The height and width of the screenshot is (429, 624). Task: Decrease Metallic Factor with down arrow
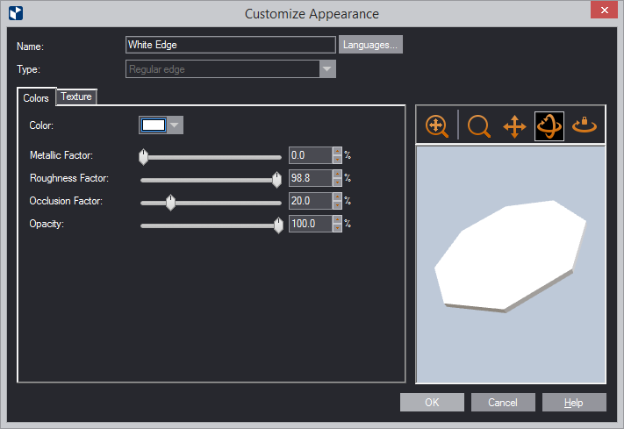click(337, 160)
